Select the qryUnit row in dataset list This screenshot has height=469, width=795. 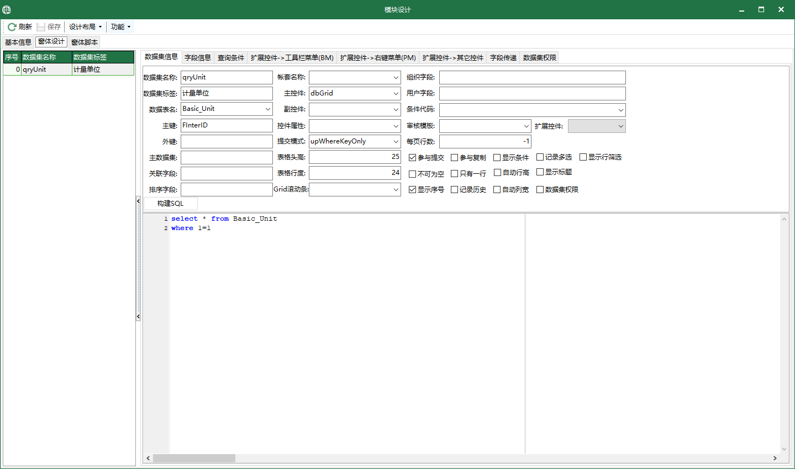pyautogui.click(x=69, y=70)
